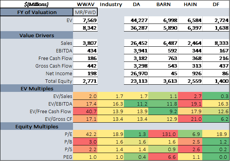Click WWAV Sales value 3,807
This screenshot has width=230, height=161.
(x=86, y=43)
